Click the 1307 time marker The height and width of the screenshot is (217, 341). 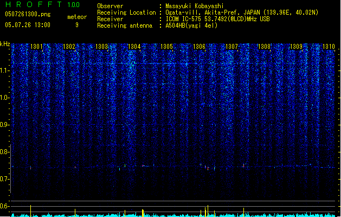click(231, 47)
